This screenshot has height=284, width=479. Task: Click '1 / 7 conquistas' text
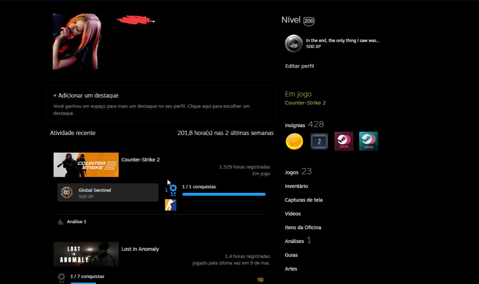pos(87,276)
